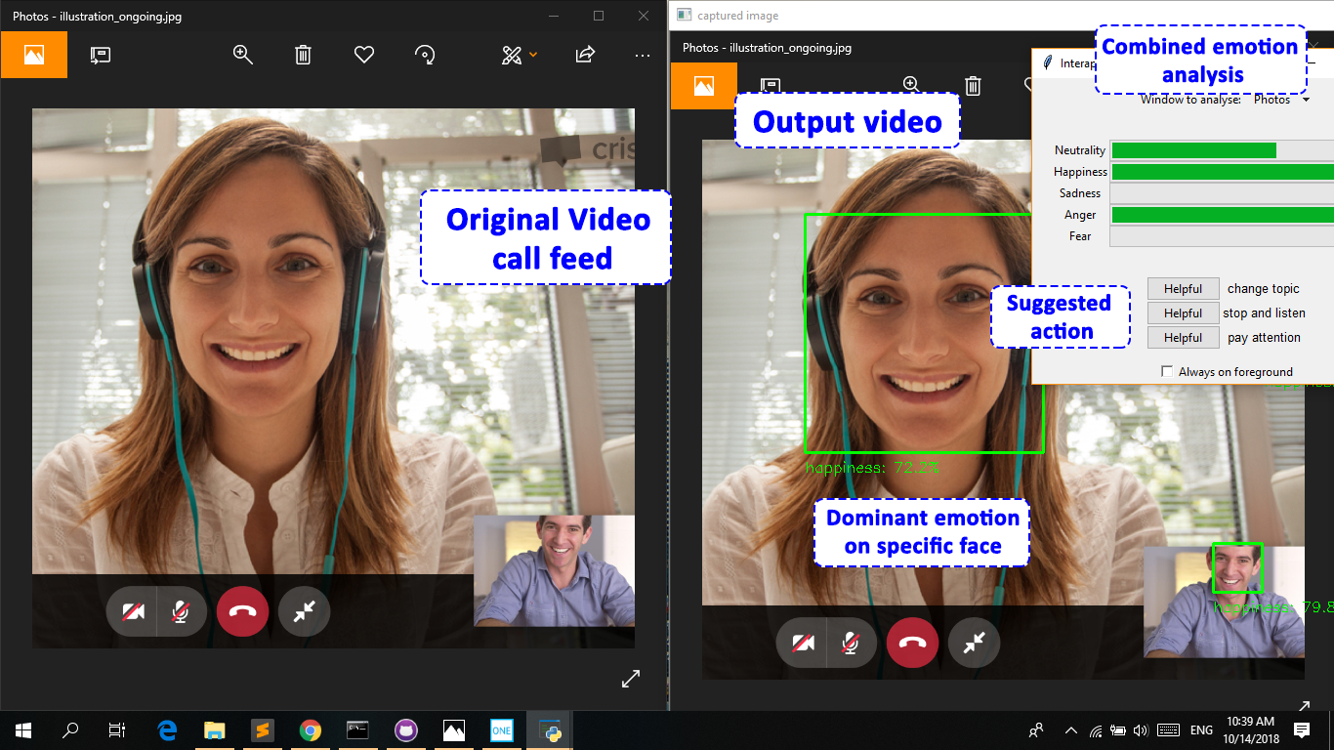Switch to Google Chrome on the taskbar
Image resolution: width=1334 pixels, height=750 pixels.
311,730
